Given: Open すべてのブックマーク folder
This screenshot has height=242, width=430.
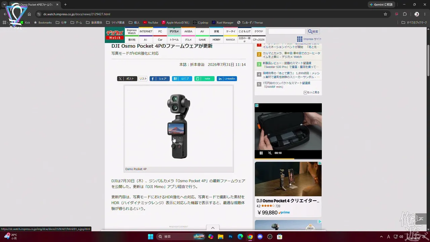Looking at the screenshot, I should [414, 23].
